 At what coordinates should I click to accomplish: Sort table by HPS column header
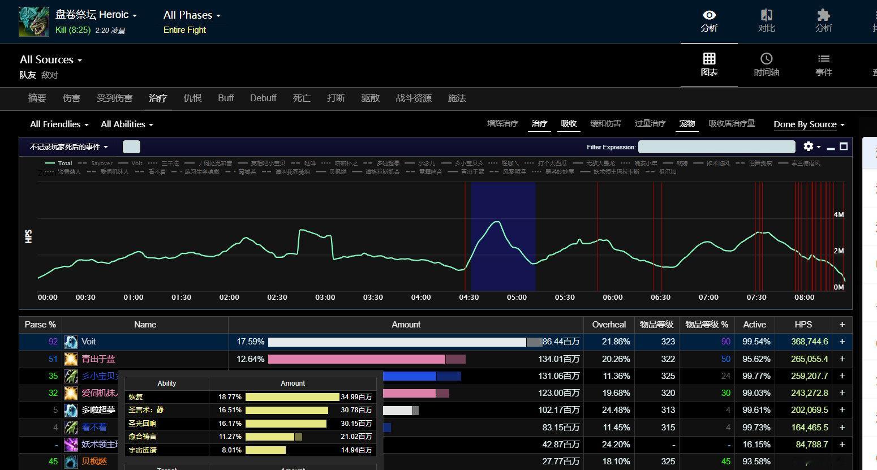click(803, 325)
